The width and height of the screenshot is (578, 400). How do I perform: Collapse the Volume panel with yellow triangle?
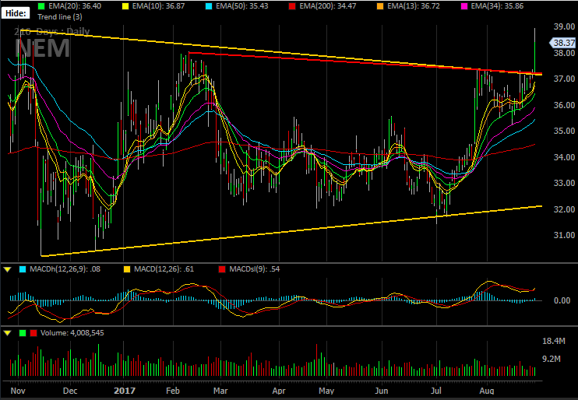(7, 333)
